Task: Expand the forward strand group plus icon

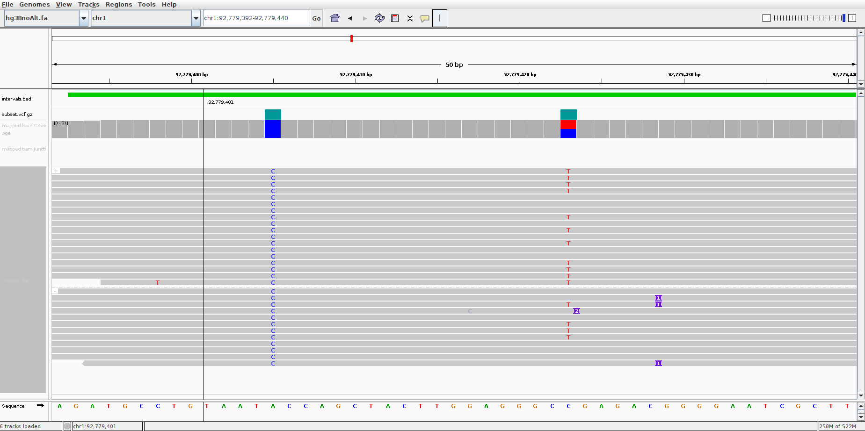Action: click(56, 171)
